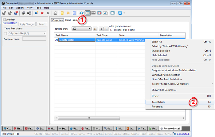Click the red X delete toolbar icon
Image resolution: width=215 pixels, height=137 pixels.
(x=42, y=13)
